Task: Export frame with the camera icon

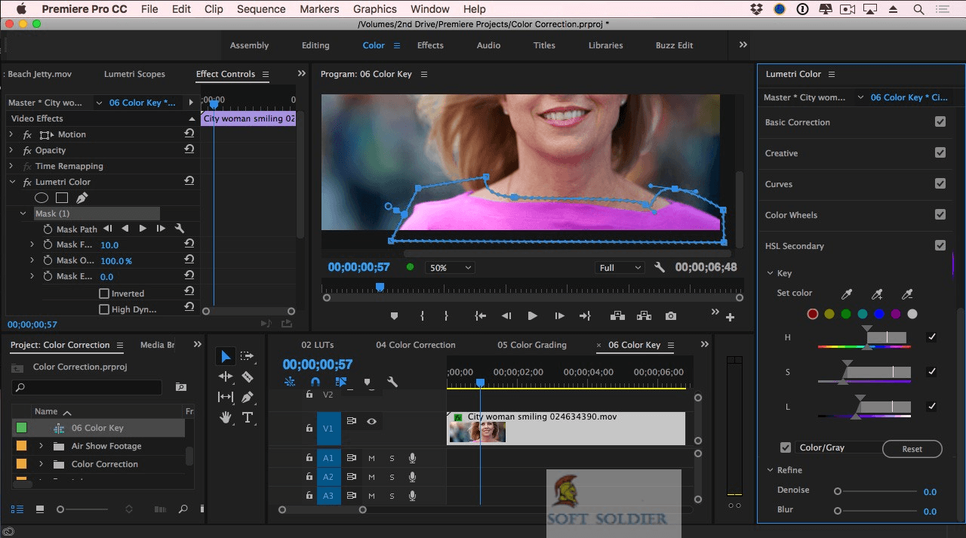Action: [671, 316]
